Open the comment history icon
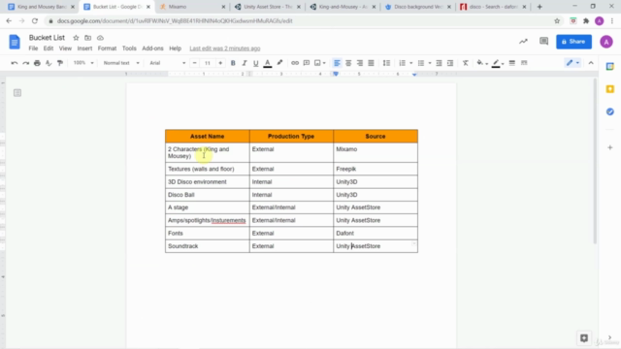621x349 pixels. [543, 41]
